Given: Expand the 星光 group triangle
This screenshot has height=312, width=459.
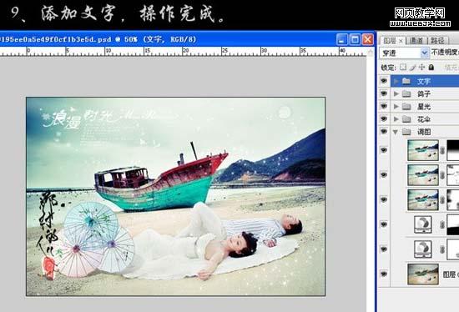Looking at the screenshot, I should [396, 106].
